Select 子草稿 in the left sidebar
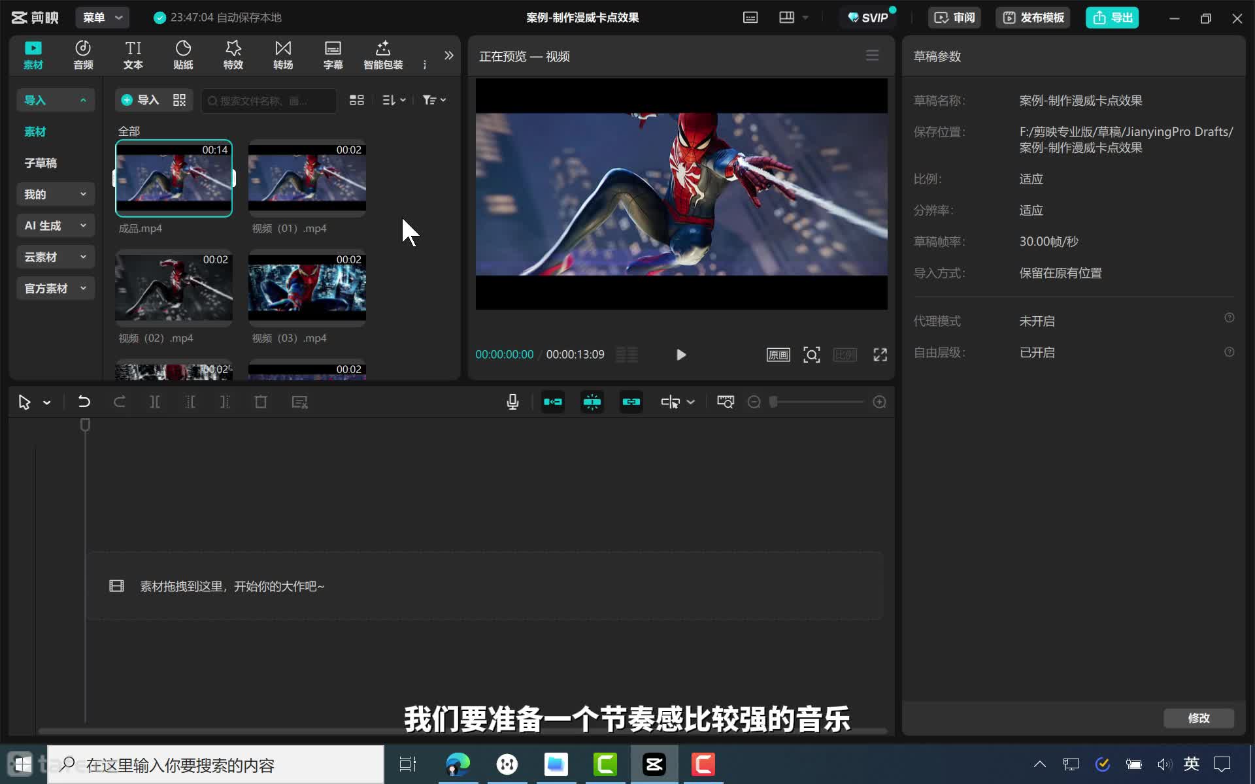 (41, 163)
